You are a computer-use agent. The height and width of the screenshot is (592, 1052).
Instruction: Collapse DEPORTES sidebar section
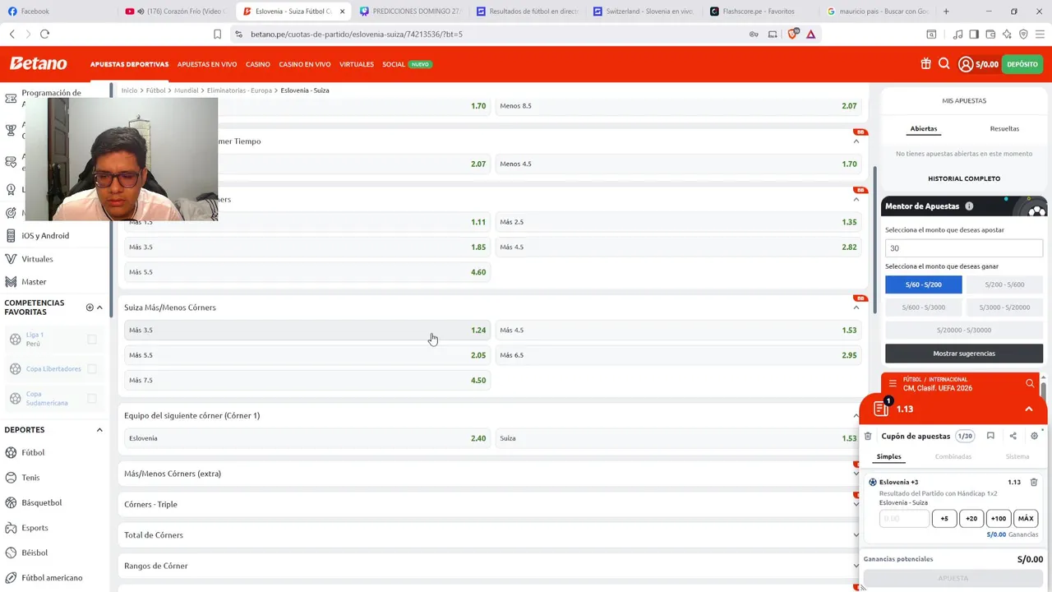click(x=99, y=430)
